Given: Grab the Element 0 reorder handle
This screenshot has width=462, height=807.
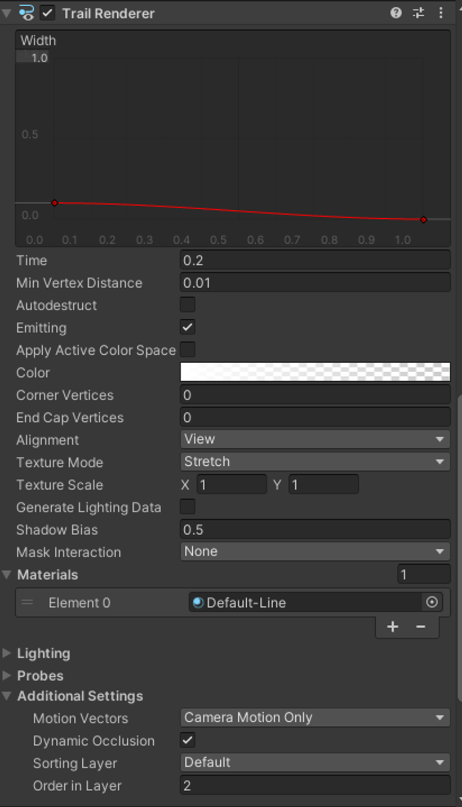Looking at the screenshot, I should (x=27, y=602).
